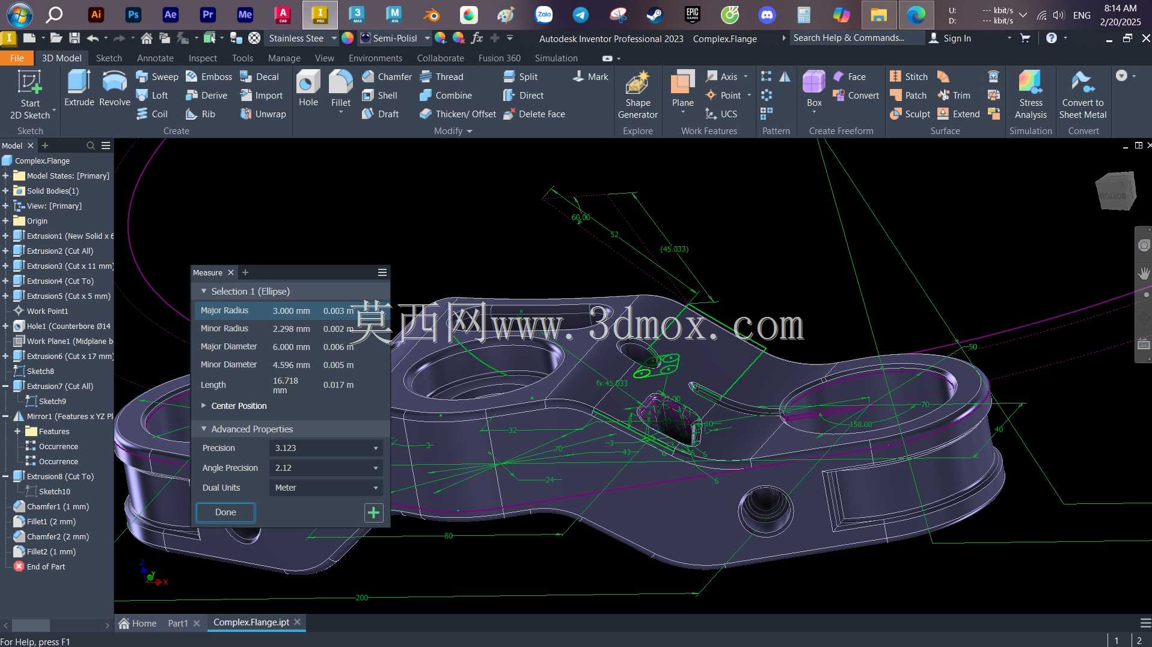This screenshot has width=1152, height=647.
Task: Select the Stitch surface tool
Action: pos(908,76)
